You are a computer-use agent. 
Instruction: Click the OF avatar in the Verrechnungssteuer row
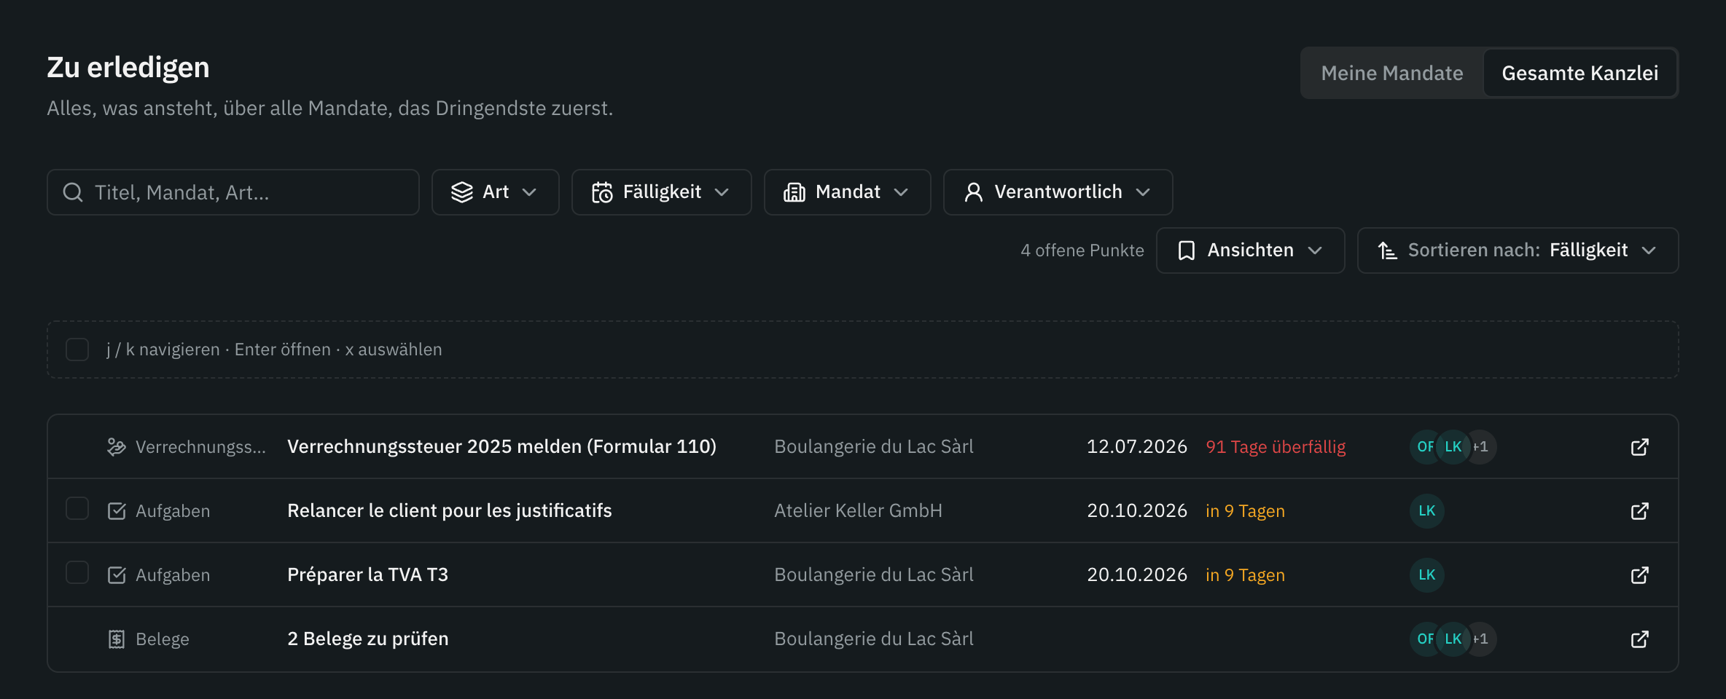coord(1424,447)
